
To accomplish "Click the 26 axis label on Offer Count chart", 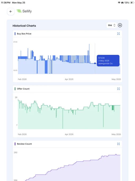I will tap(16, 97).
